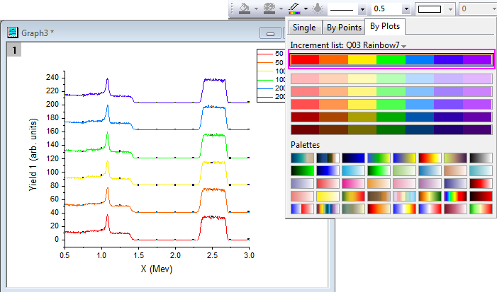Viewport: 497px width, 292px height.
Task: Click the Palette color mapping icon
Action: click(269, 8)
